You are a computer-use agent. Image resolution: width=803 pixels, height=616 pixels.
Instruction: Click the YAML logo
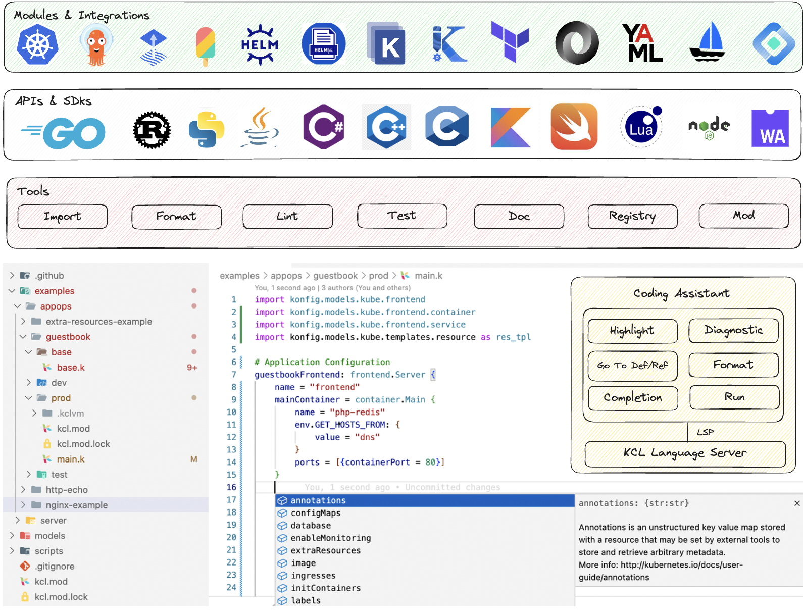[x=642, y=43]
